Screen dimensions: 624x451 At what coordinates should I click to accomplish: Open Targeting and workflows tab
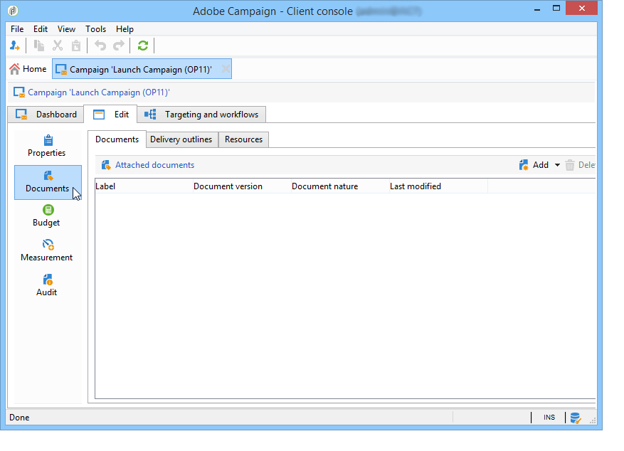pyautogui.click(x=201, y=115)
